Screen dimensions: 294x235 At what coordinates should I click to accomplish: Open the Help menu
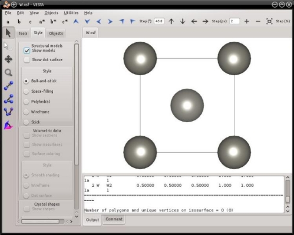coord(88,13)
